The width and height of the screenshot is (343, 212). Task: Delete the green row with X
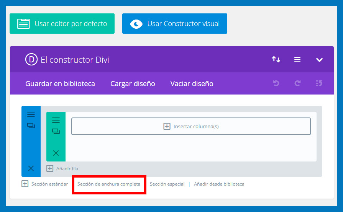pos(56,153)
